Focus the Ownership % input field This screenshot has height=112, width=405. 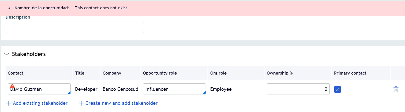pyautogui.click(x=298, y=89)
